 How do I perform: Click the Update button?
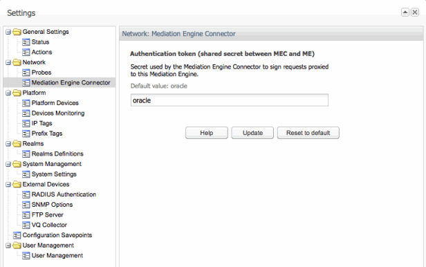pos(252,133)
